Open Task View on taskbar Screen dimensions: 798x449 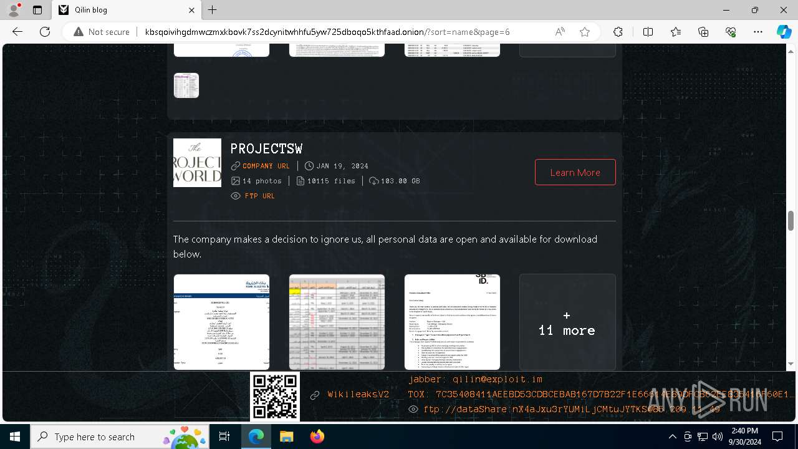[224, 437]
